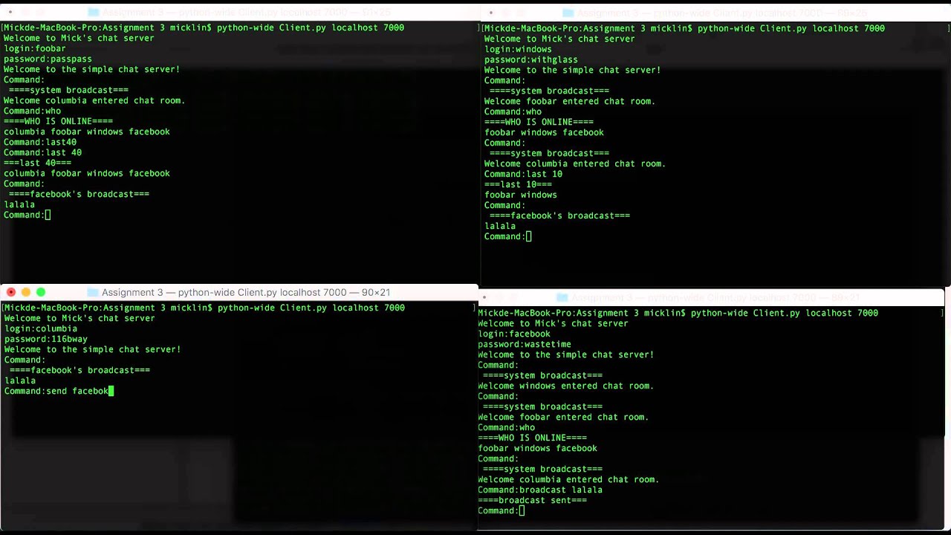This screenshot has width=951, height=535.
Task: Click the title text of the columbia terminal window
Action: 246,292
